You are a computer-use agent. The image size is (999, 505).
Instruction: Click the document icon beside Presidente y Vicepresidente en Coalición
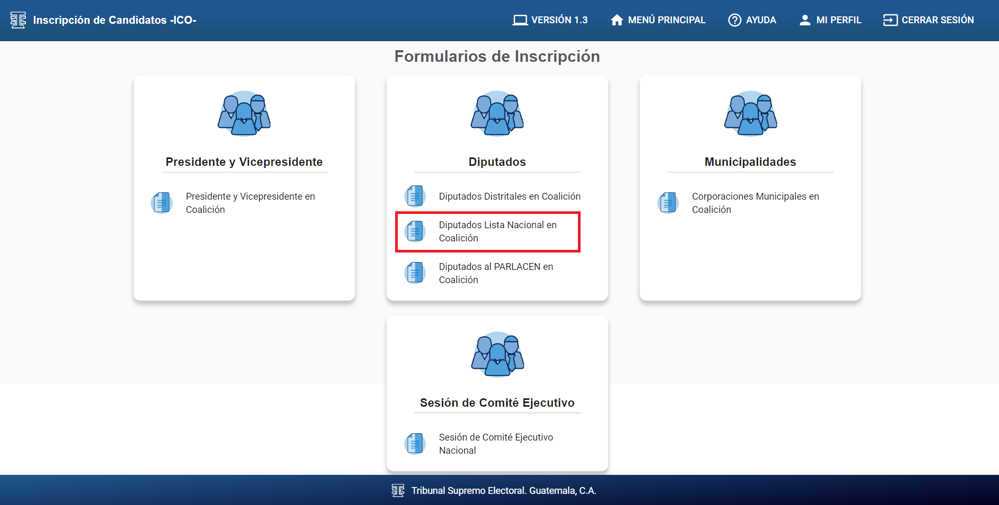(x=162, y=203)
